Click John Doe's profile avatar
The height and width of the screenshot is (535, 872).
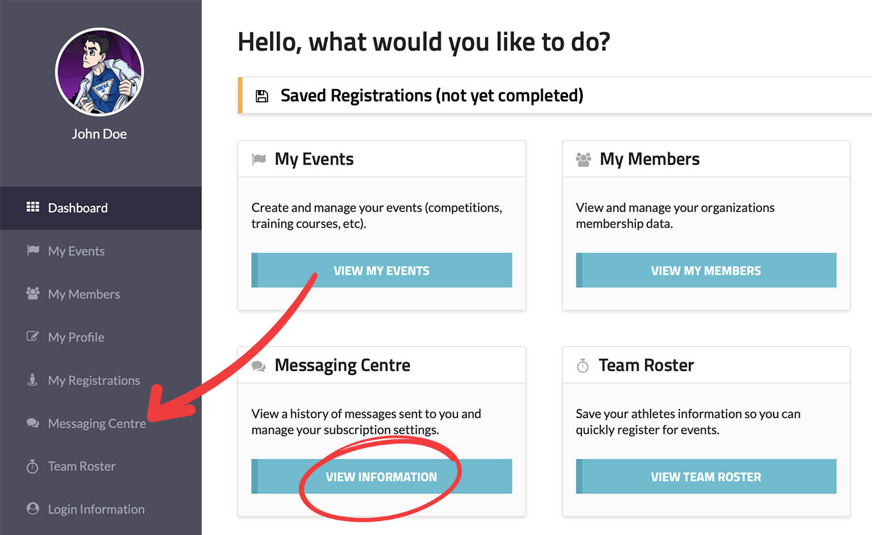pos(99,72)
